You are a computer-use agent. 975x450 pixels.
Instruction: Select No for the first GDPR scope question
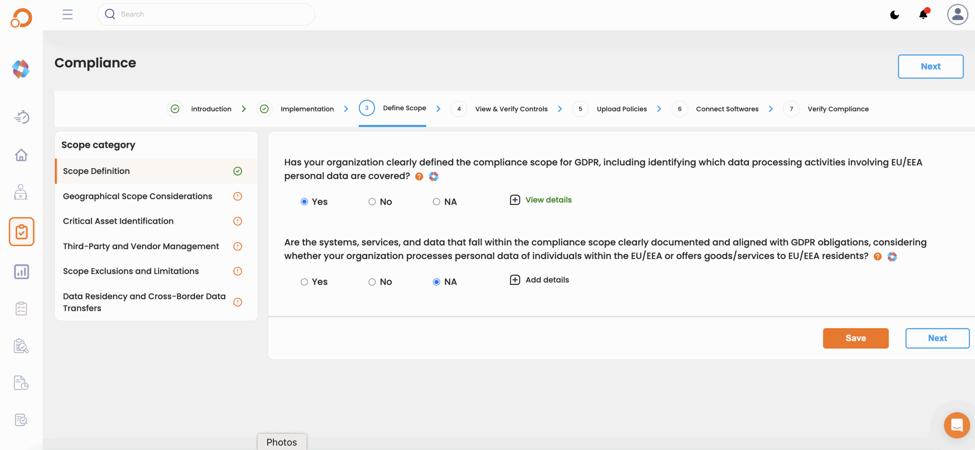point(371,202)
